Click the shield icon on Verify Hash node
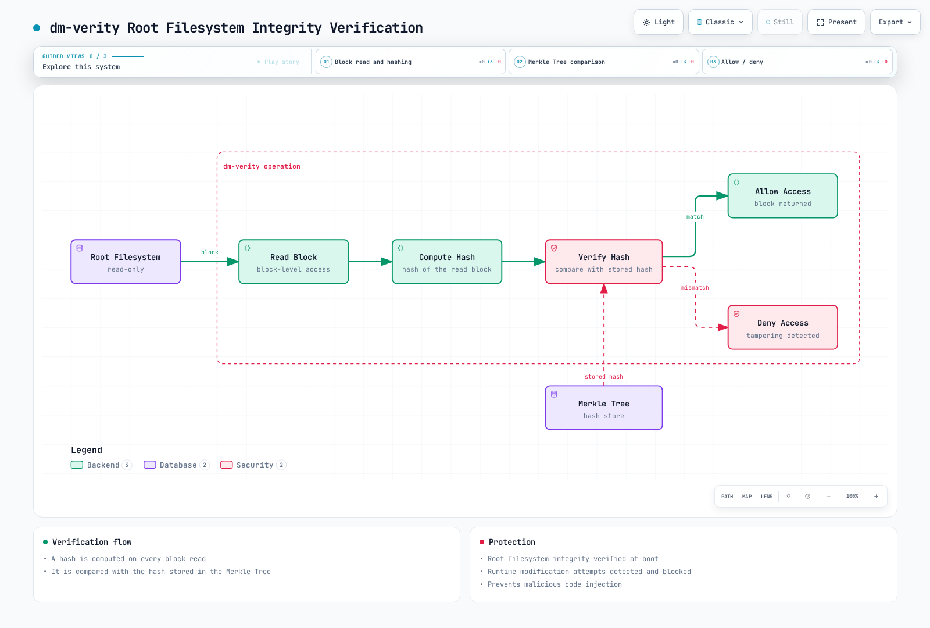The width and height of the screenshot is (930, 628). (554, 248)
